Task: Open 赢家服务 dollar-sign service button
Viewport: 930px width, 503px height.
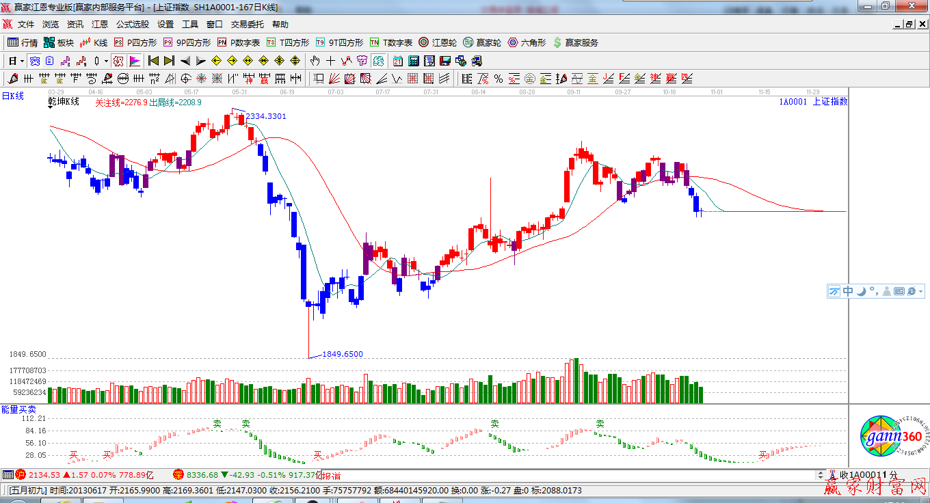Action: click(x=575, y=42)
